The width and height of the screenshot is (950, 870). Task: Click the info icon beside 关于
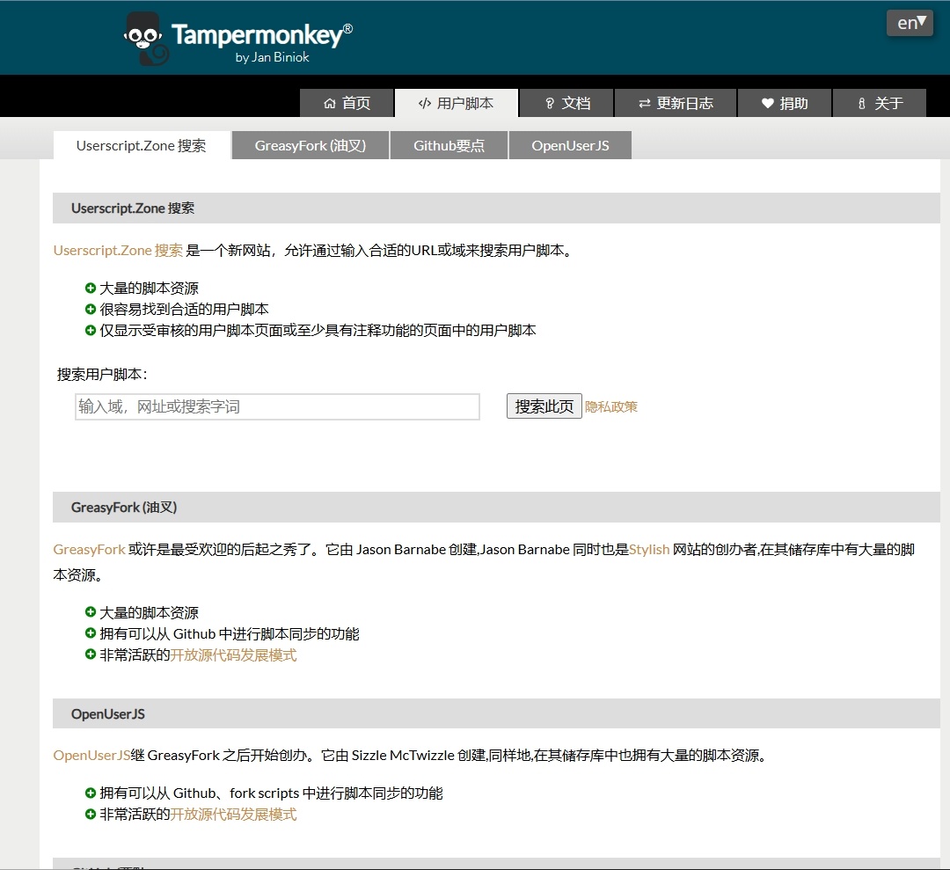tap(861, 104)
